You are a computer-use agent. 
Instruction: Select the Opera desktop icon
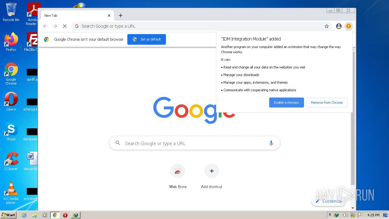11,101
